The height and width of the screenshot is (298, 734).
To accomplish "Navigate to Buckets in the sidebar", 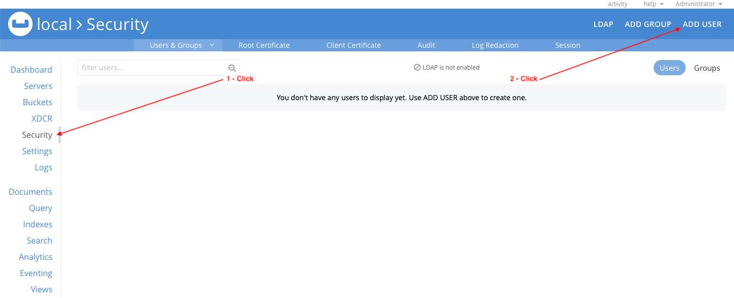I will [x=38, y=102].
